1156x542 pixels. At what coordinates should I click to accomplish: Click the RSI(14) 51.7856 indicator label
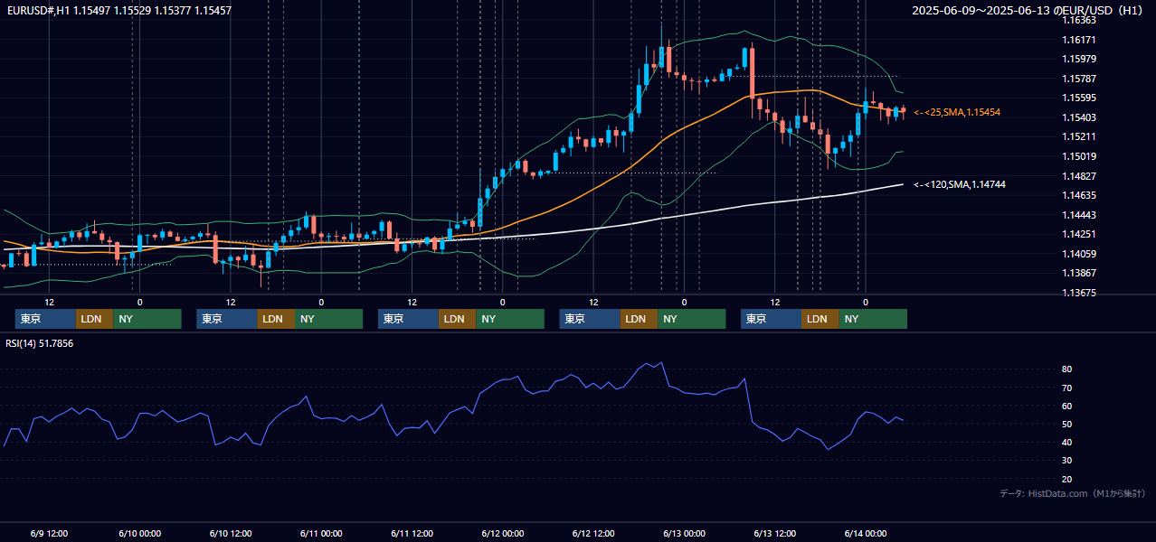(x=40, y=343)
